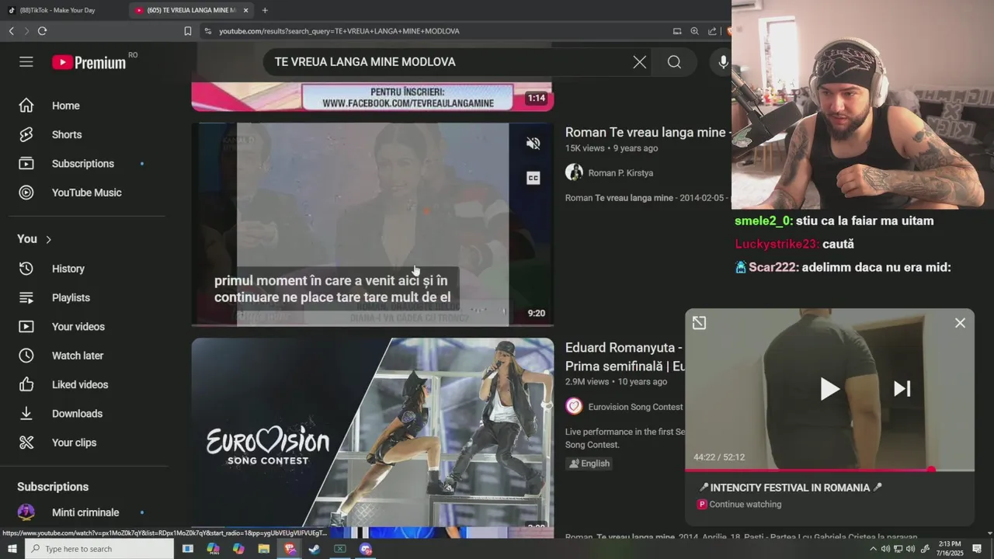Open Eurovision Song Contest thumbnail
This screenshot has height=559, width=994.
coord(373,433)
